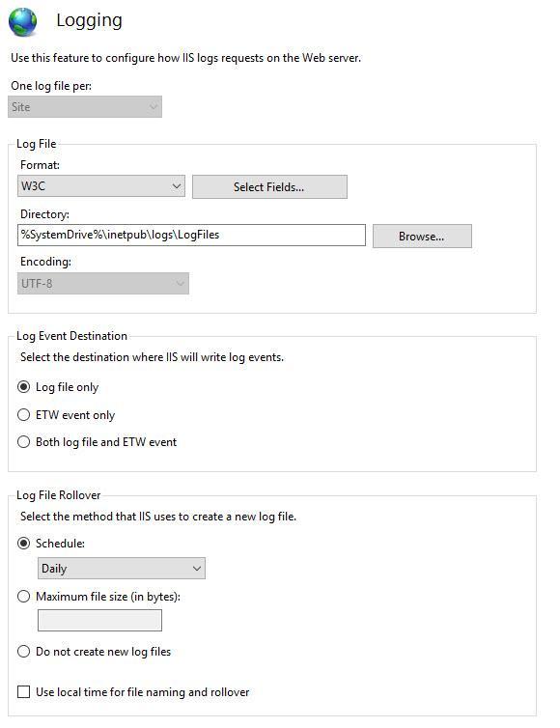Choose ETW event only option

pyautogui.click(x=24, y=414)
